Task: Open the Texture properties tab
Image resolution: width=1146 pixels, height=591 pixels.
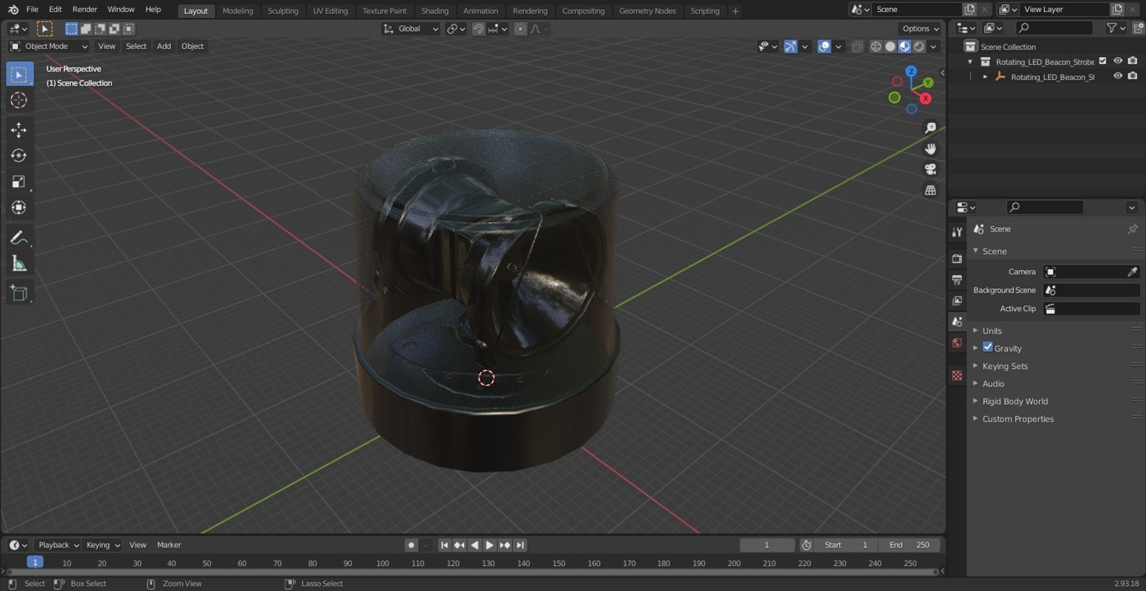Action: click(957, 375)
